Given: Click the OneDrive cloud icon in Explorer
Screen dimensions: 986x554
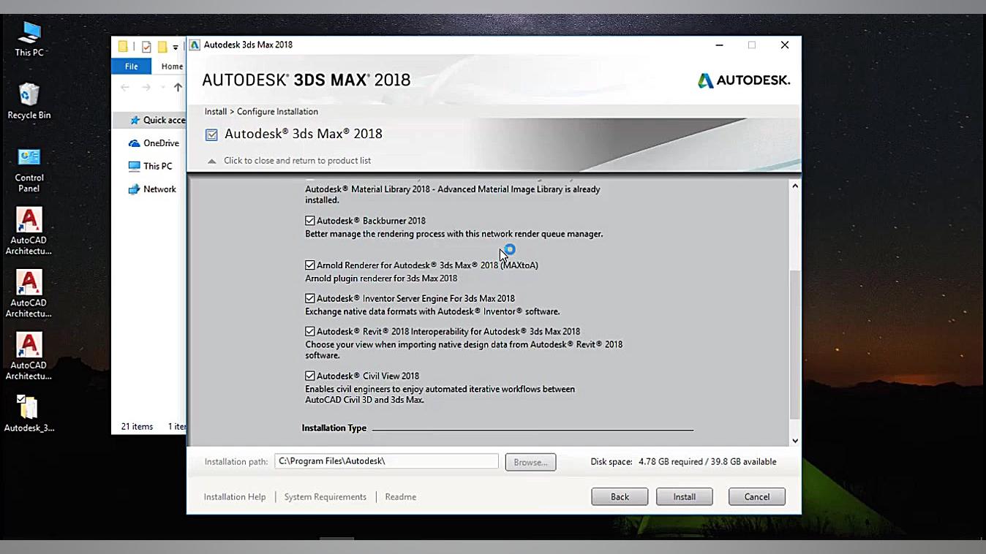Looking at the screenshot, I should [x=134, y=143].
